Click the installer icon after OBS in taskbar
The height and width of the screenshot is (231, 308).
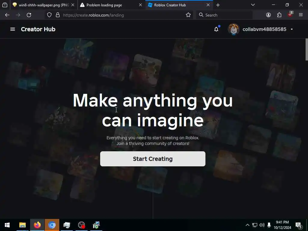pyautogui.click(x=96, y=225)
